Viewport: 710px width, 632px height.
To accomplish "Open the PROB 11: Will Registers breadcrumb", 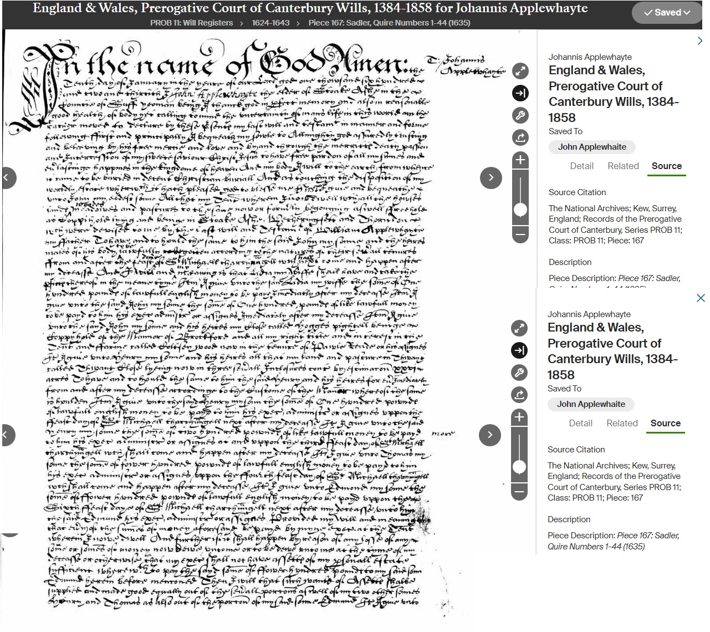I will pos(191,23).
